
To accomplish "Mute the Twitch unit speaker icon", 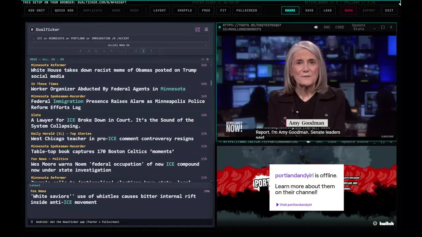I will click(x=308, y=142).
